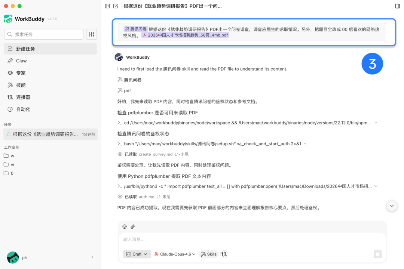Click the eye icon beside create_survey.md

[x=120, y=154]
